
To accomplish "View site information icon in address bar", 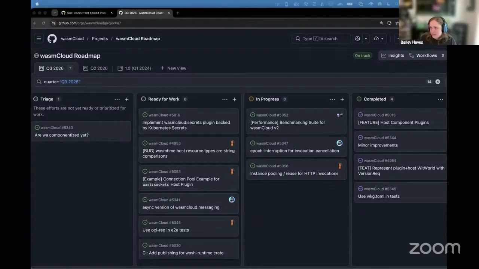I will click(54, 23).
